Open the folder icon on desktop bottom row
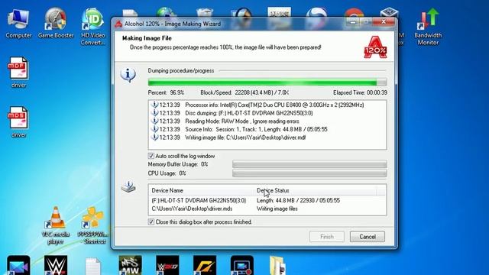 277,265
